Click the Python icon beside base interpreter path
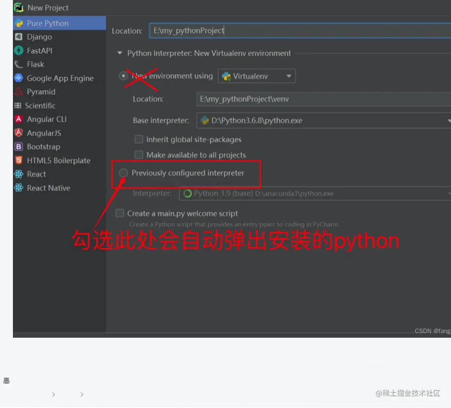 (205, 120)
